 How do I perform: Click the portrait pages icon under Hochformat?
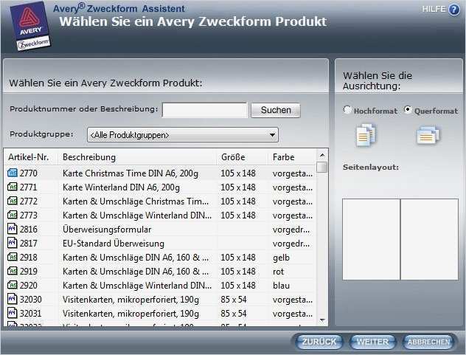(x=366, y=135)
